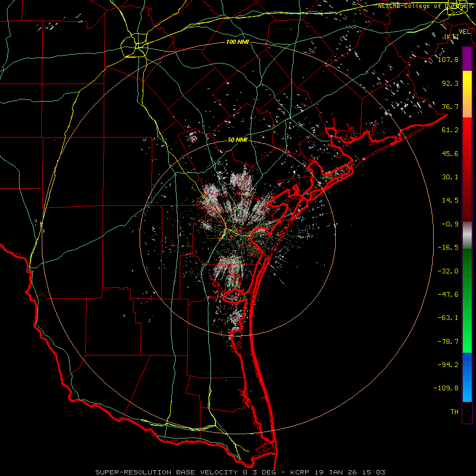Click the -78.7 value on velocity scale
This screenshot has height=476, width=476.
click(x=448, y=342)
